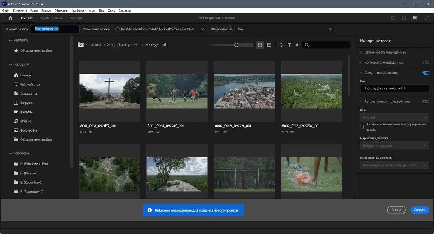434x234 pixels.
Task: Open the Графика и титры menu
Action: [x=84, y=10]
